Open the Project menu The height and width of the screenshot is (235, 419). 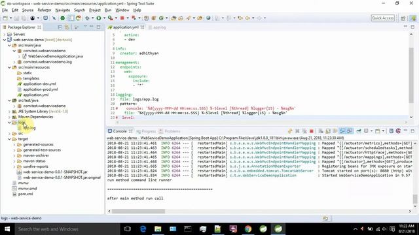click(x=95, y=10)
